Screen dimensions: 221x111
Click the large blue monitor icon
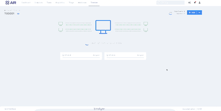tap(103, 27)
